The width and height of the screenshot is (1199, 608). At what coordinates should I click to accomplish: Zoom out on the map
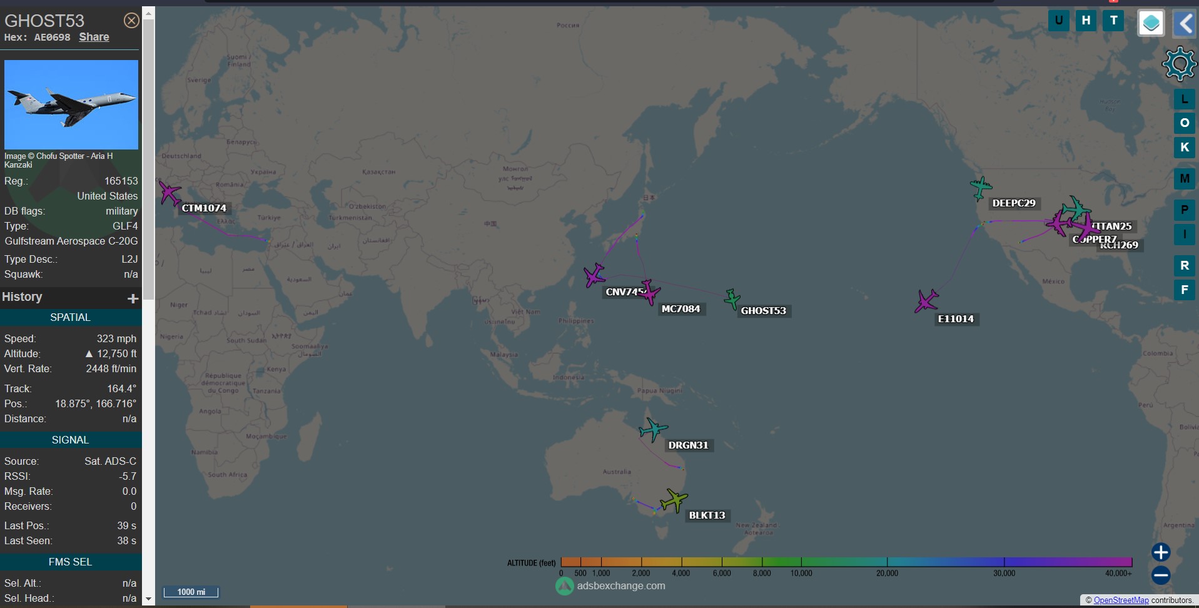(x=1161, y=575)
